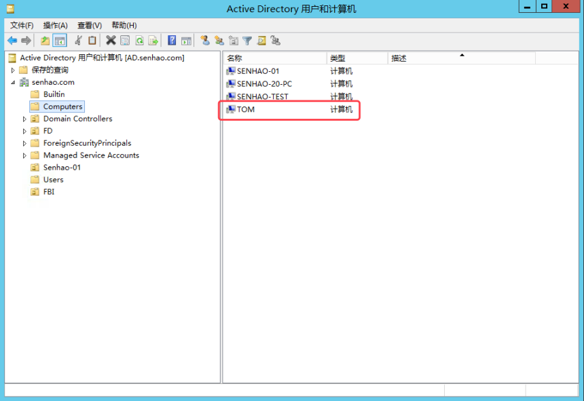Select the Computers container

coord(62,107)
